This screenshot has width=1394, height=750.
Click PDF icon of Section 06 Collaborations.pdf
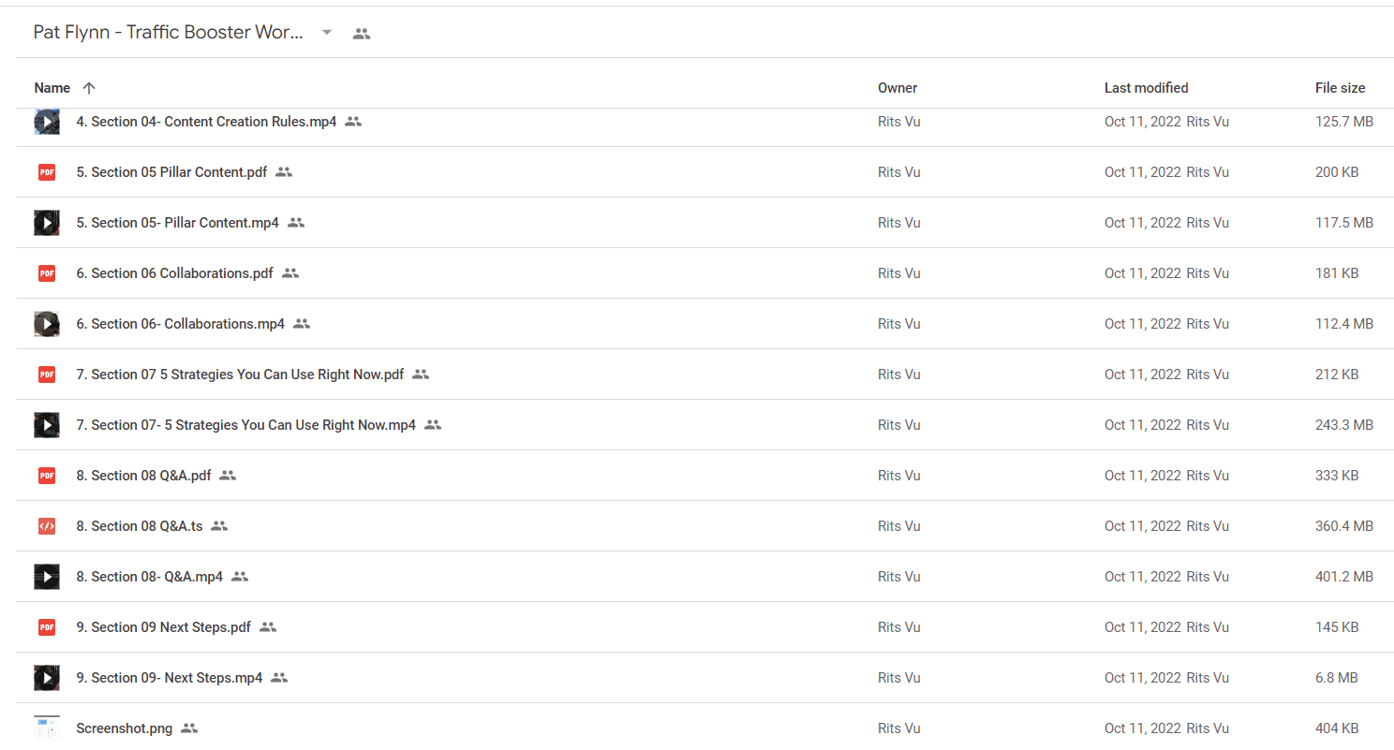tap(47, 273)
